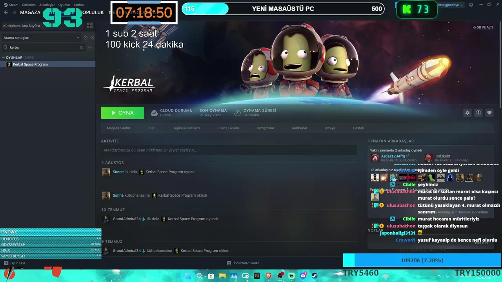Open advanced library filter options
502x282 pixels.
[x=90, y=47]
